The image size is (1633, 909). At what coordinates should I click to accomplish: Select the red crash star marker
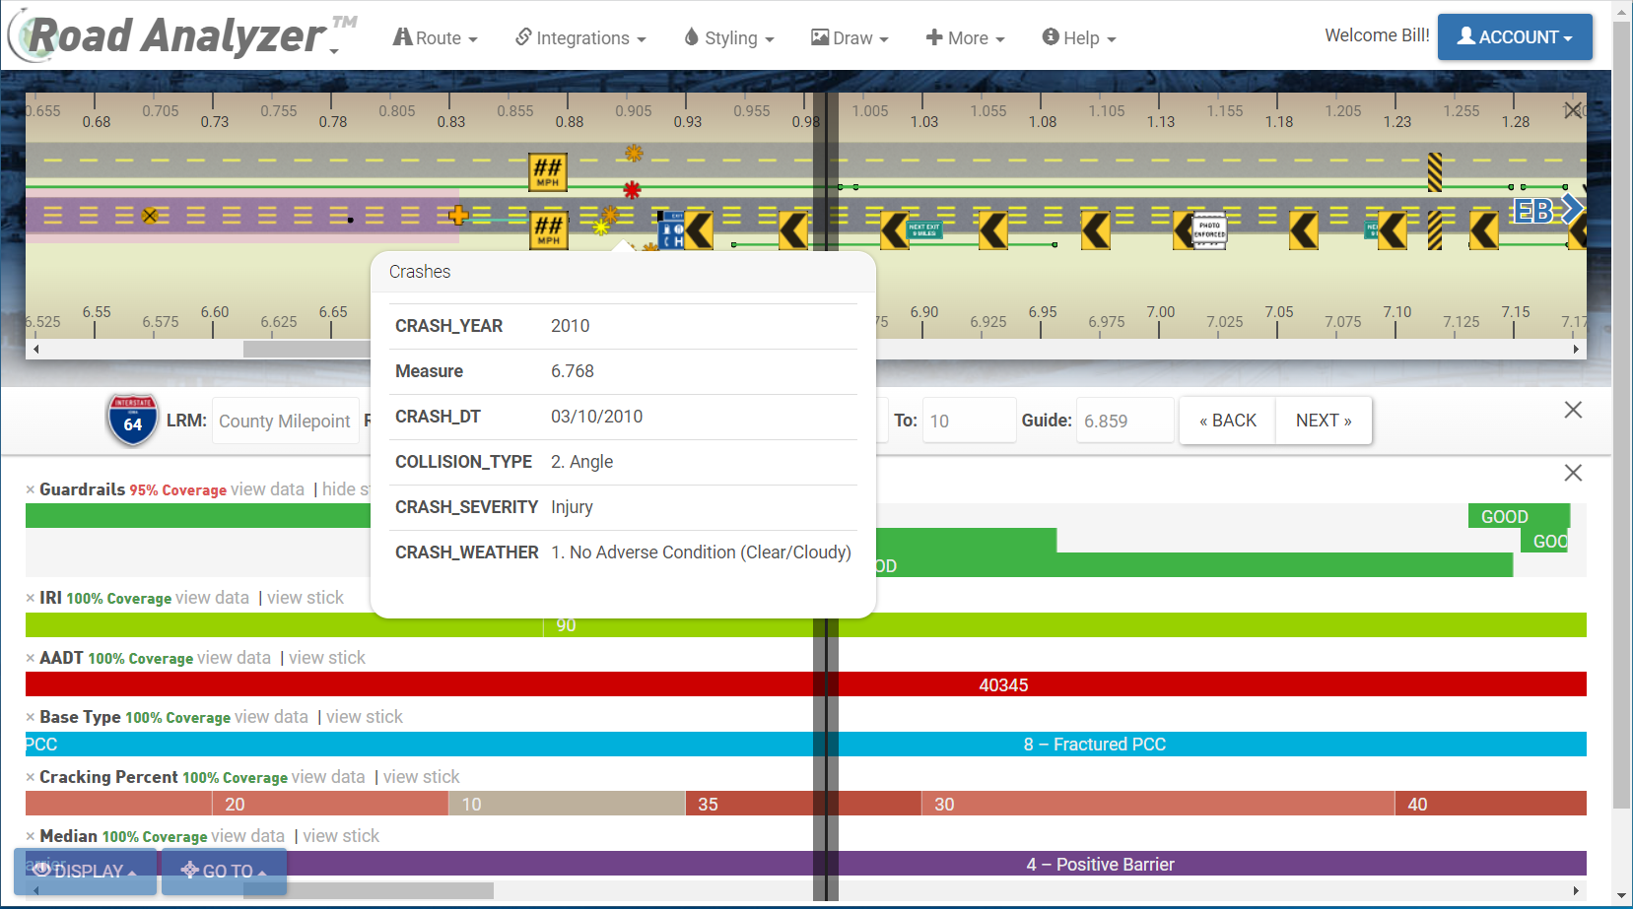point(632,189)
